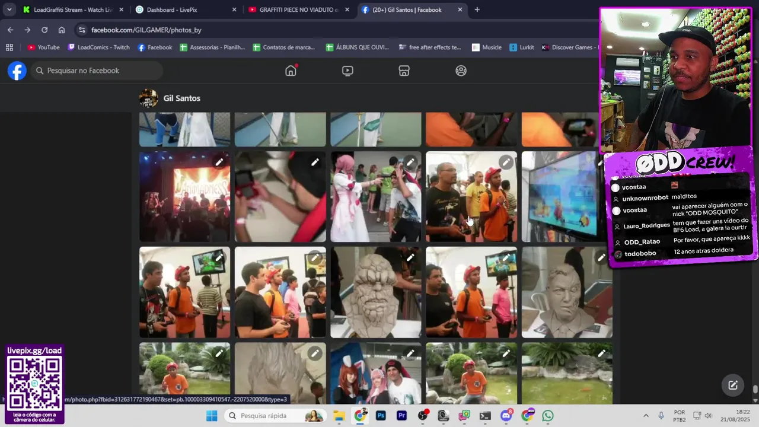Open new message compose floating button

733,385
